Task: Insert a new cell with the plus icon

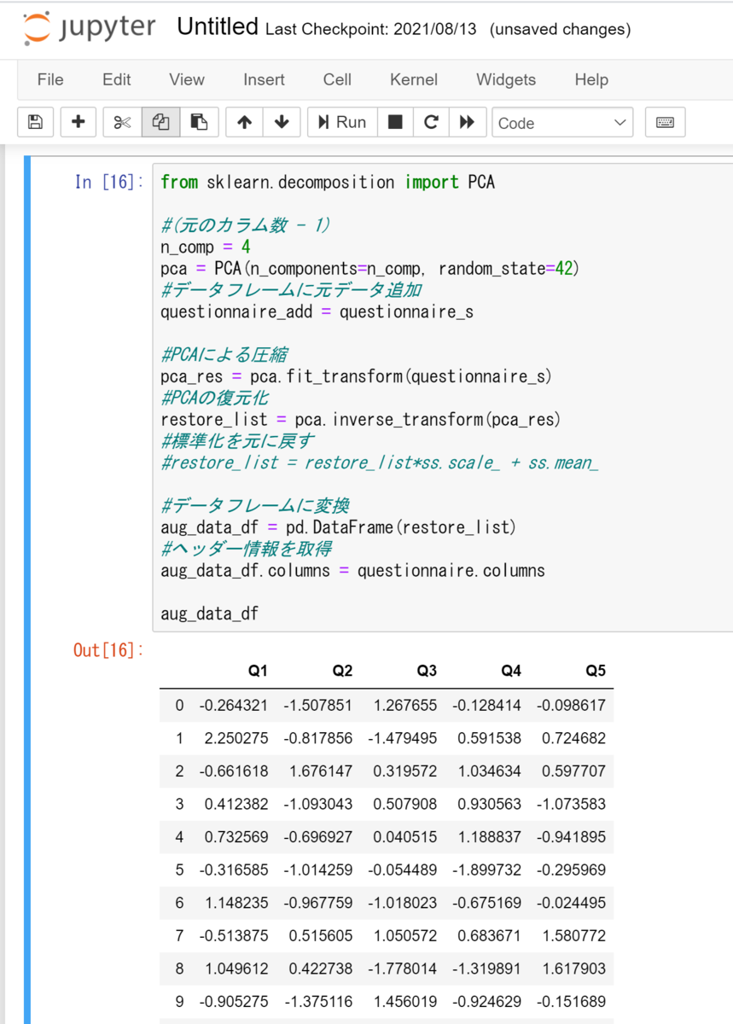Action: point(78,121)
